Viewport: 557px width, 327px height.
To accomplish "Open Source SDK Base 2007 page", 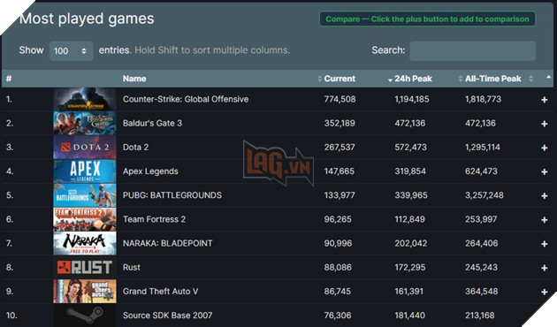I will (168, 316).
